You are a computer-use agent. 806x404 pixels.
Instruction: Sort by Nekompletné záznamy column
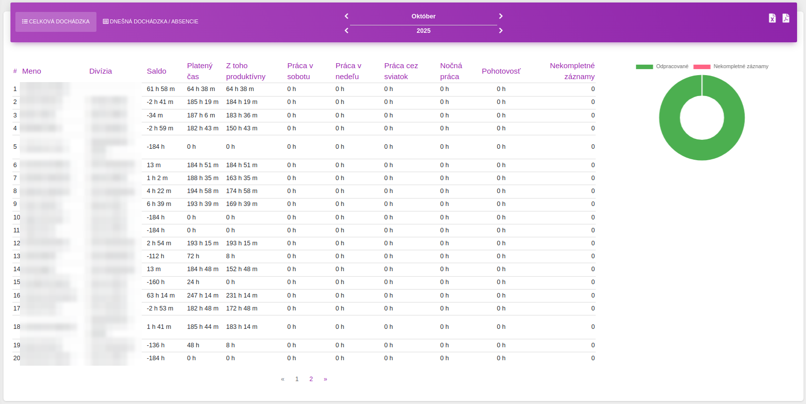click(x=572, y=71)
